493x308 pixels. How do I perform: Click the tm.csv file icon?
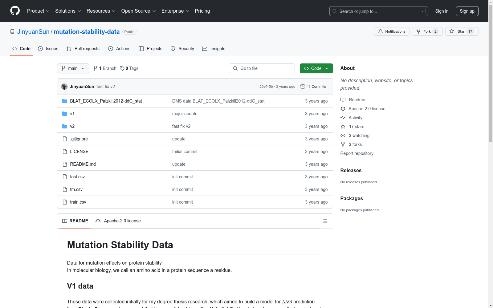coord(65,189)
